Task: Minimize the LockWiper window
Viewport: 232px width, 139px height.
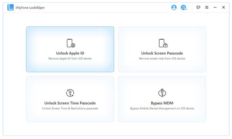Action: click(215, 8)
